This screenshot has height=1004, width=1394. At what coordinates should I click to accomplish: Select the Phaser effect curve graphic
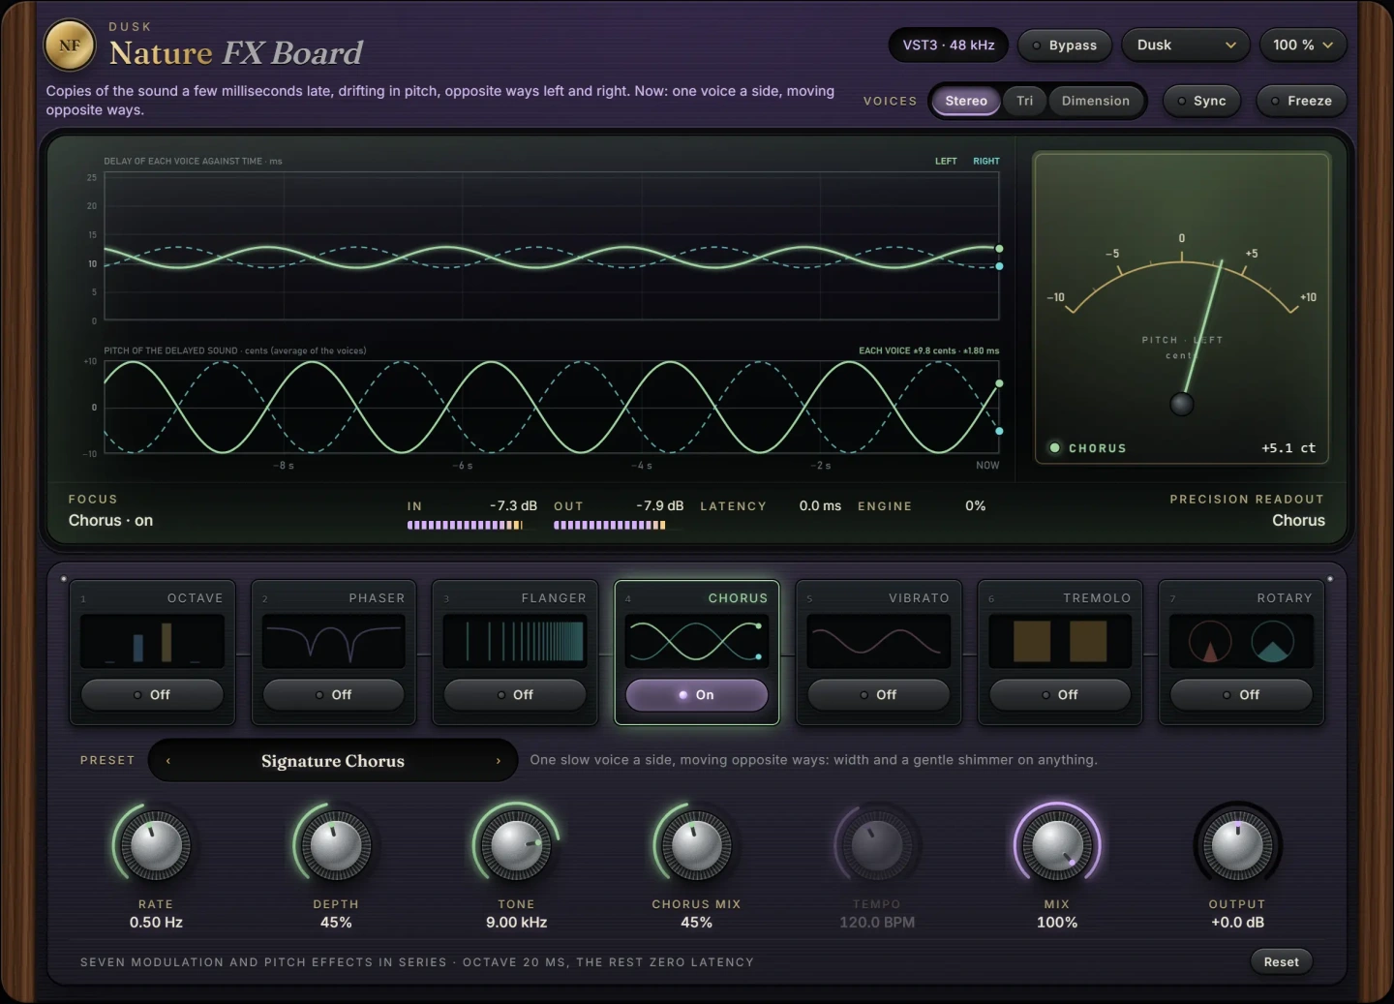tap(334, 641)
